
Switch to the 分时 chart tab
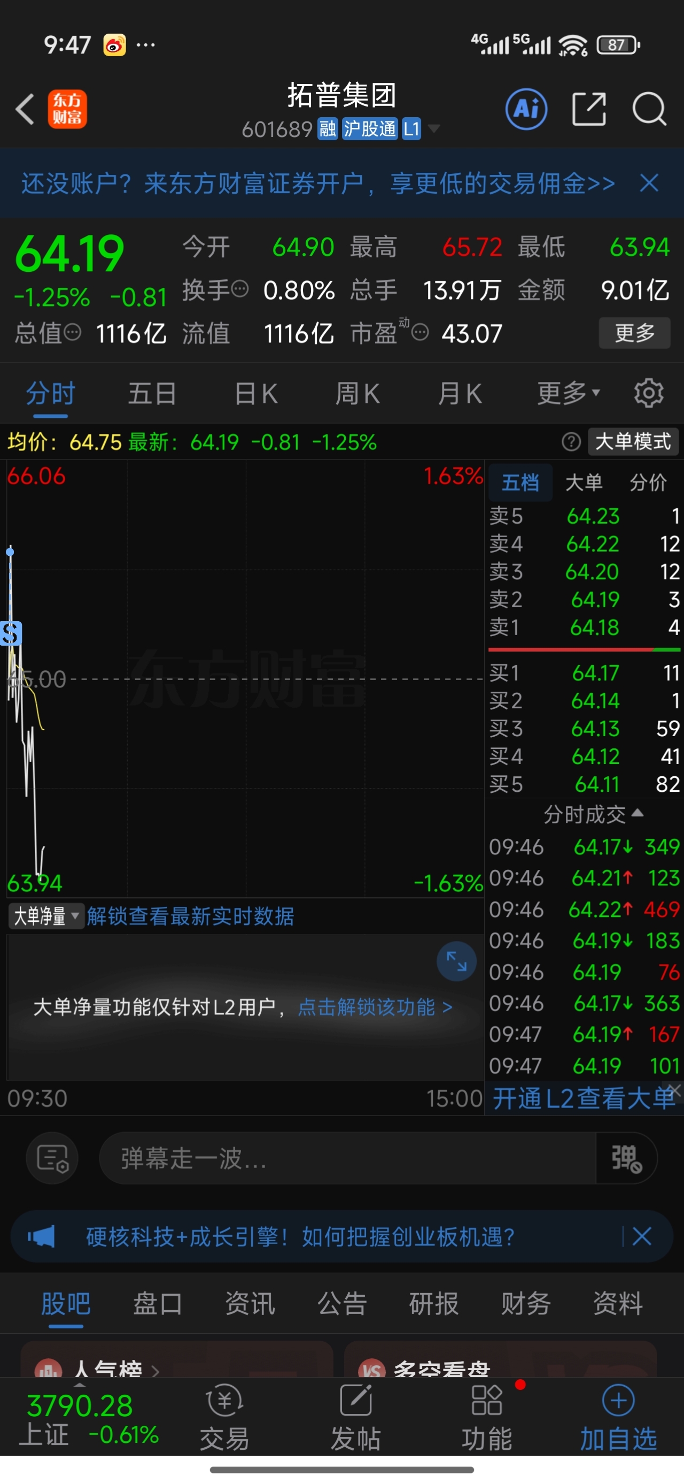(x=51, y=394)
